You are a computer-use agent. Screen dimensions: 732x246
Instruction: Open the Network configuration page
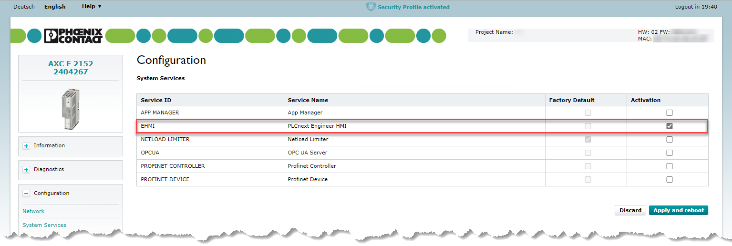[33, 211]
